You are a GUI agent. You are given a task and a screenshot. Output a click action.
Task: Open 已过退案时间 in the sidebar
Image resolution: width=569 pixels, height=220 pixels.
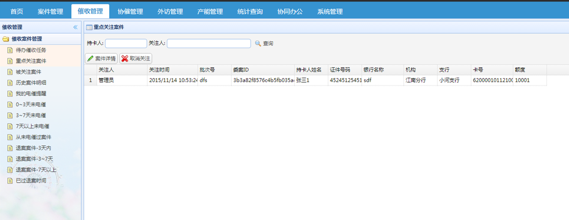pyautogui.click(x=31, y=181)
